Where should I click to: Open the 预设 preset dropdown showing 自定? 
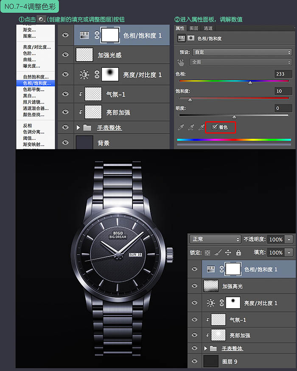pyautogui.click(x=242, y=52)
